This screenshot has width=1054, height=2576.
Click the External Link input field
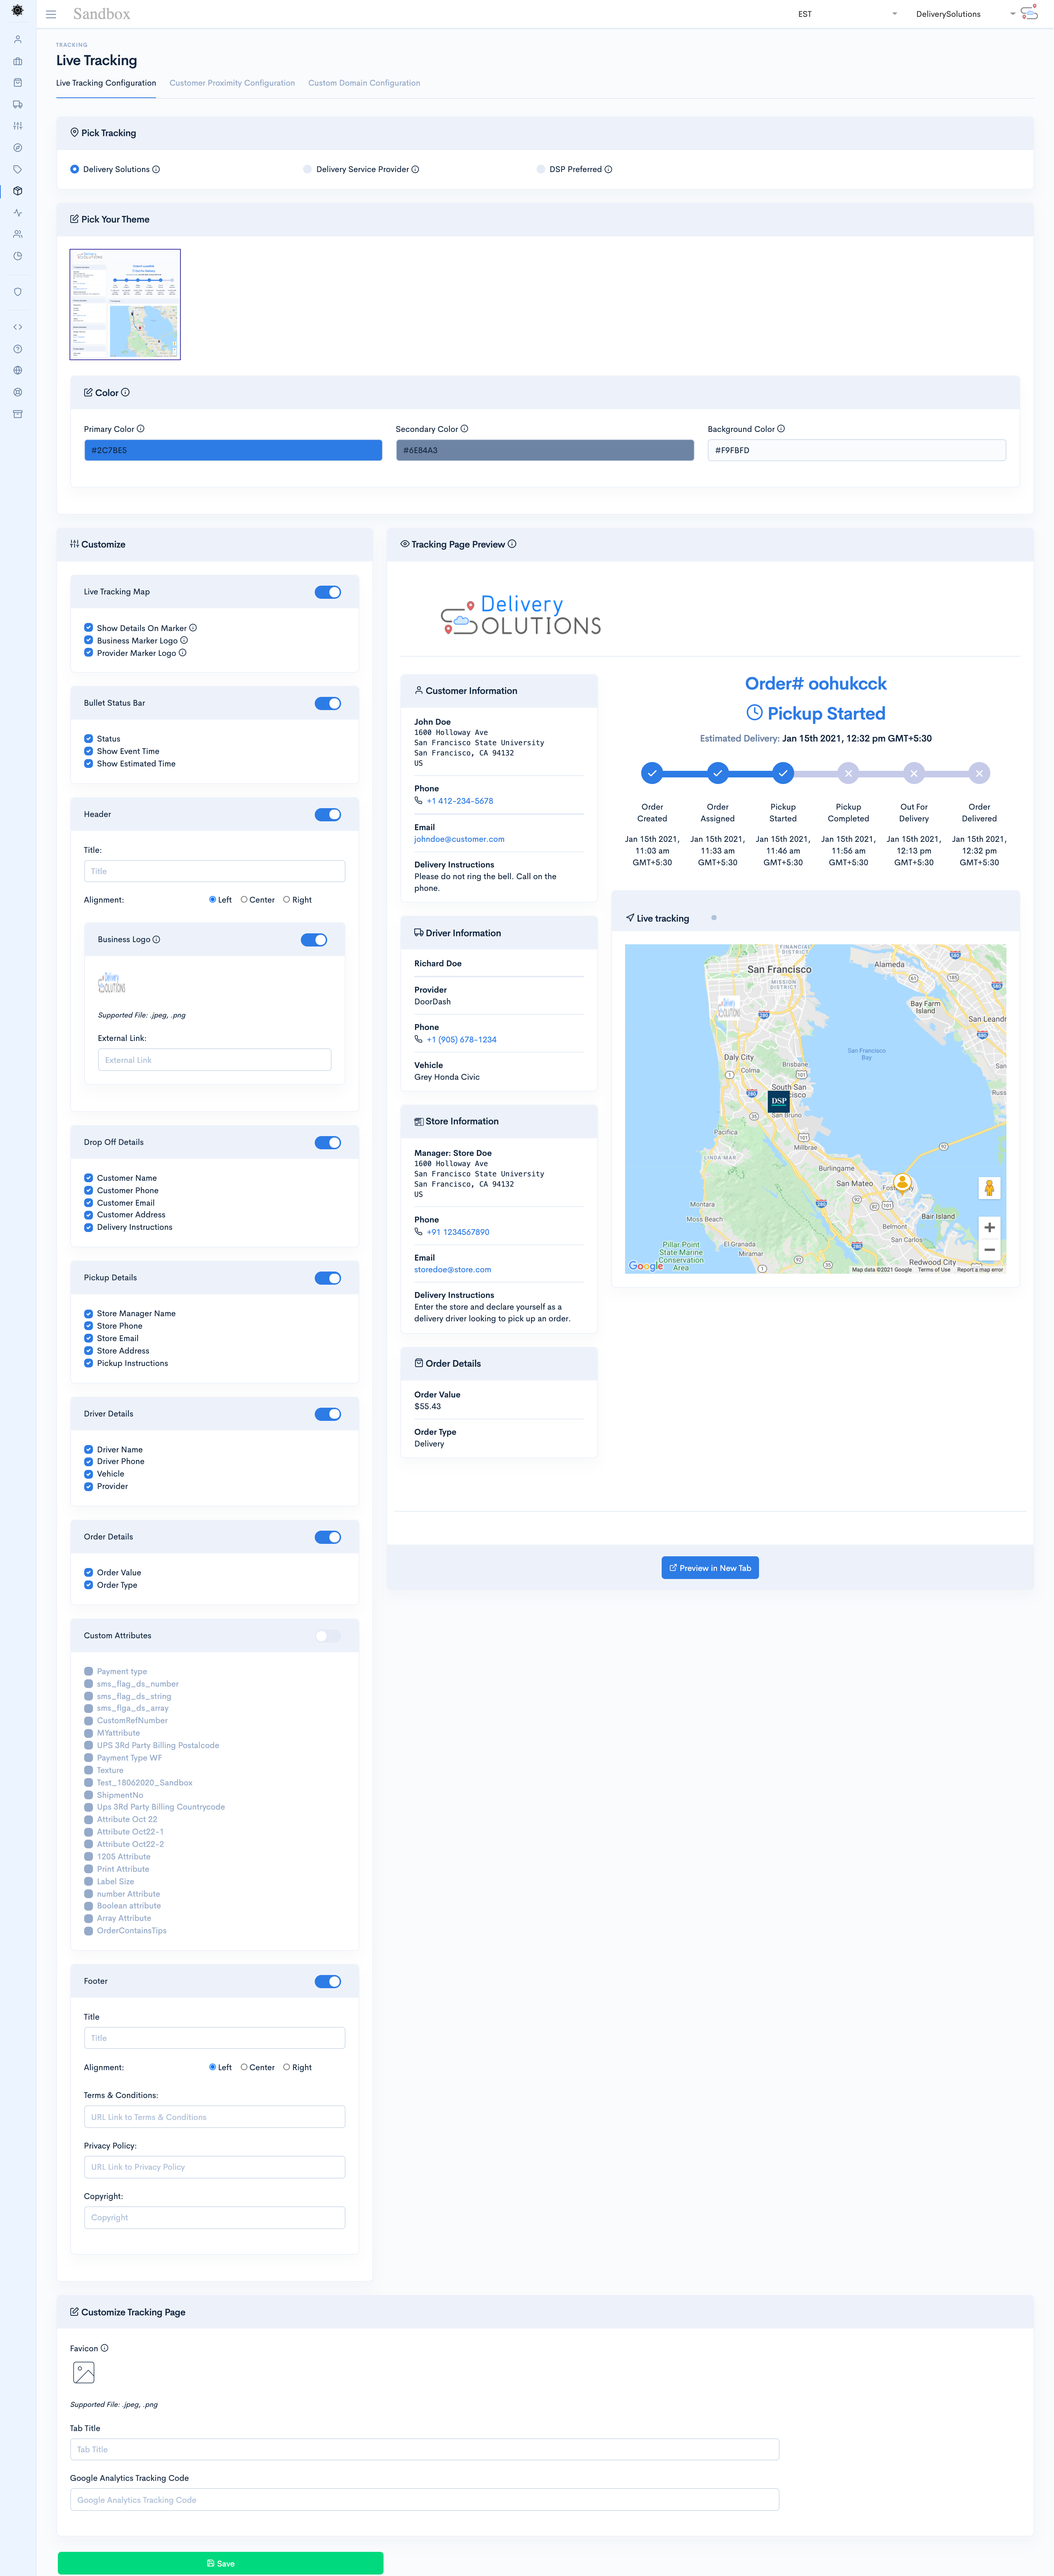pyautogui.click(x=214, y=1060)
